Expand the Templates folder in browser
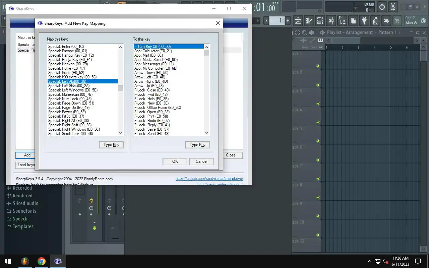 [20, 226]
